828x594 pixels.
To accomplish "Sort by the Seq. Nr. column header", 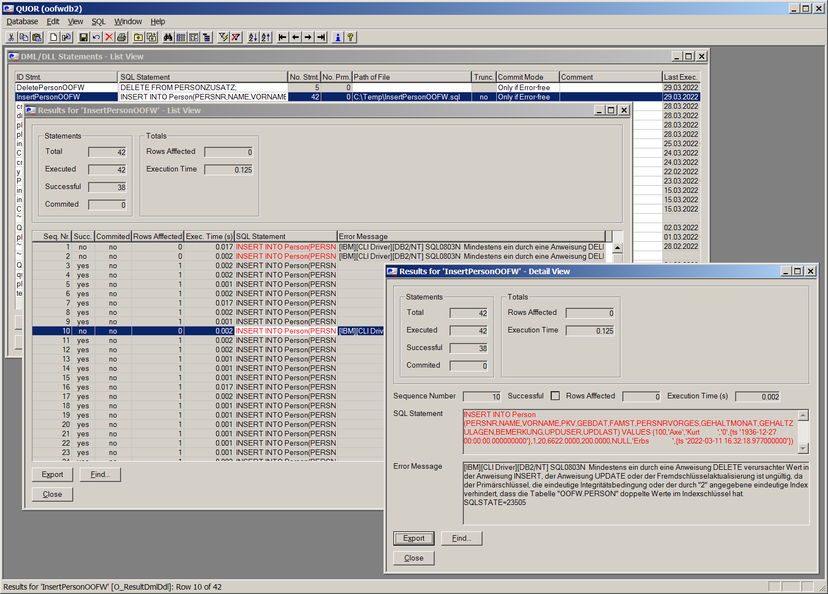I will click(x=52, y=236).
